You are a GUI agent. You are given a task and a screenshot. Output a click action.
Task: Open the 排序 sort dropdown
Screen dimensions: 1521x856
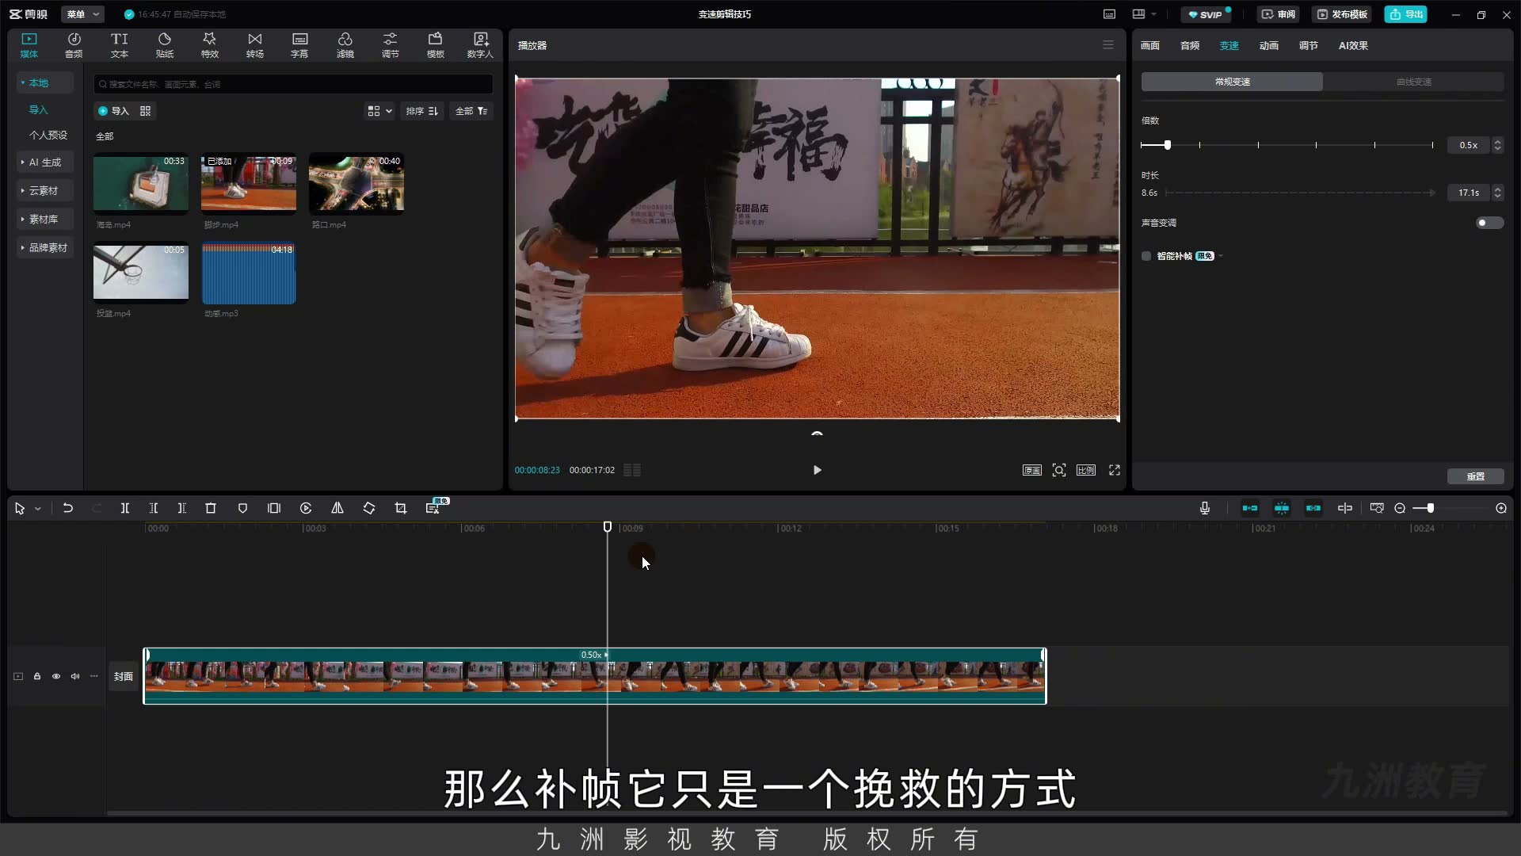click(x=422, y=111)
